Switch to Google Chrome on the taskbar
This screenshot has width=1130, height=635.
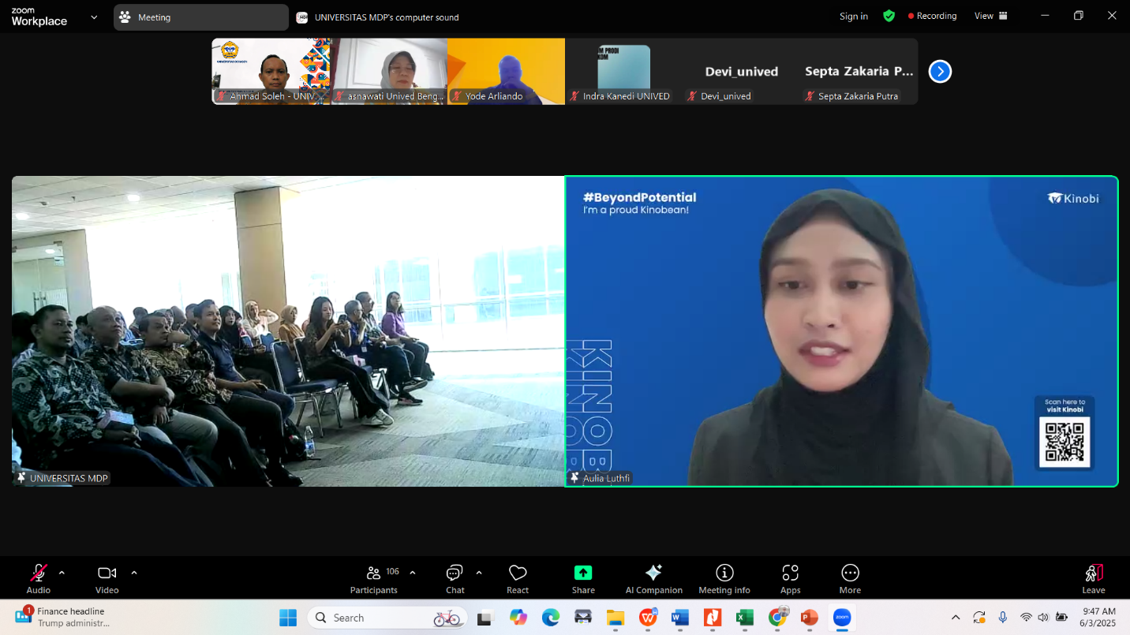(777, 618)
